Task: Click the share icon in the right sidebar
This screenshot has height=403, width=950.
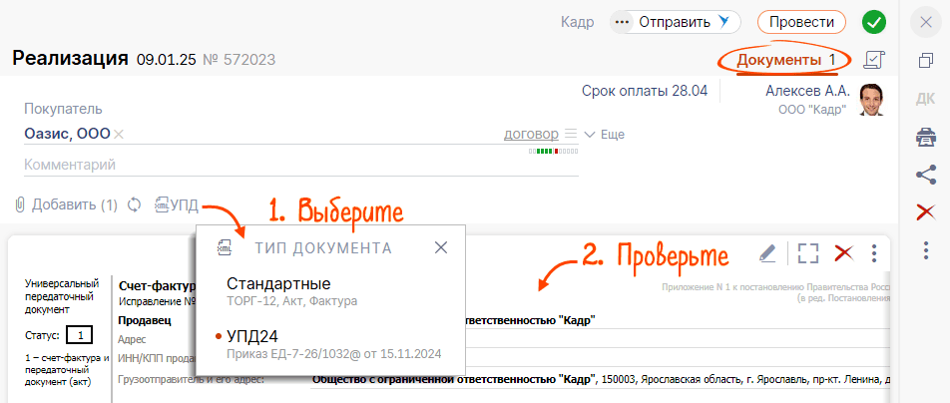Action: pos(925,174)
